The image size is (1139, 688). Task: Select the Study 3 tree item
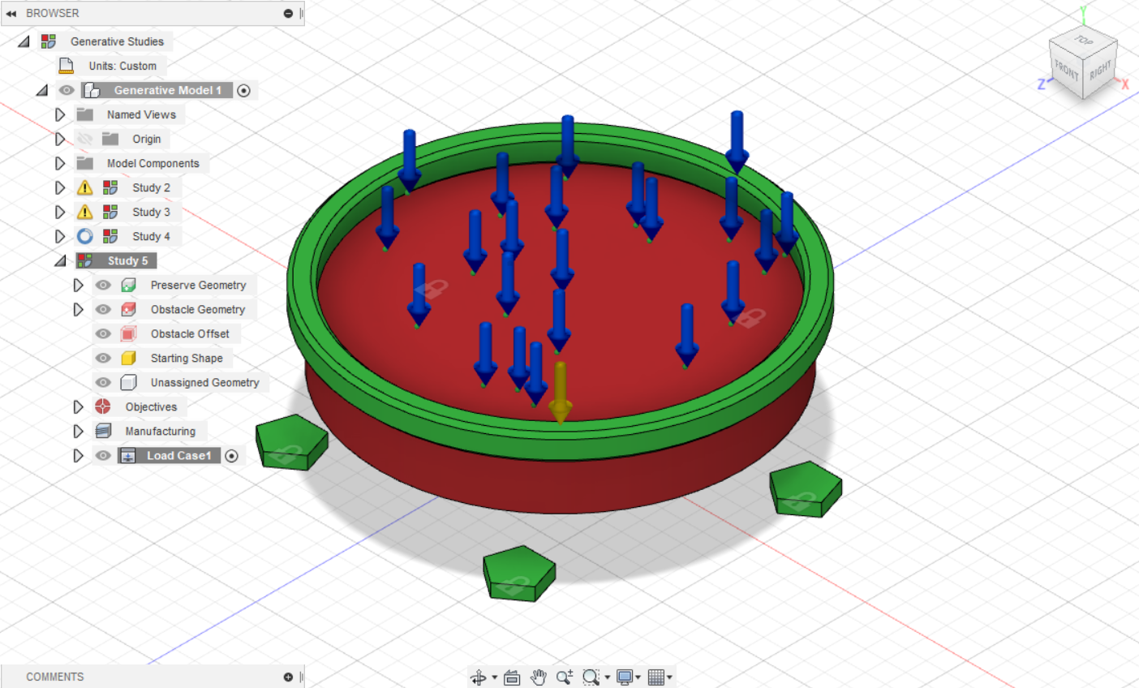151,212
